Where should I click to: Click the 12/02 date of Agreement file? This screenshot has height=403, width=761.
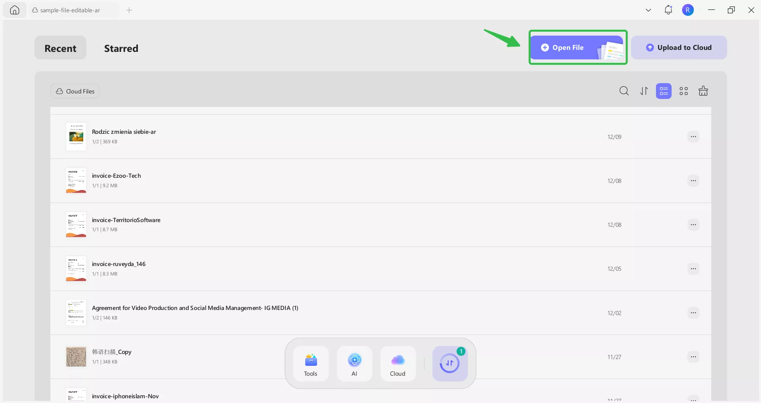click(614, 313)
